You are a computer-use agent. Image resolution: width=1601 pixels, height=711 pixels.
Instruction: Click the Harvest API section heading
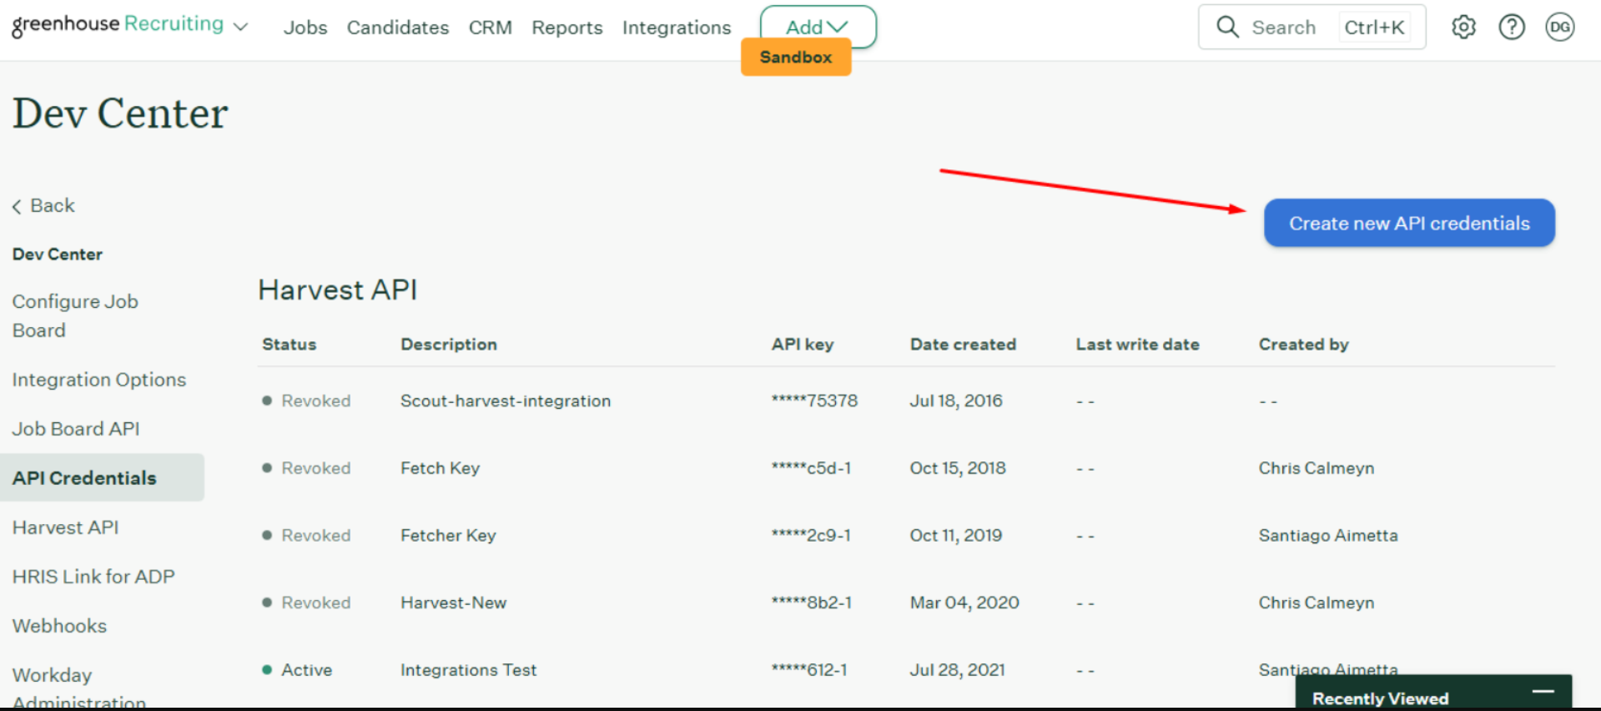337,290
